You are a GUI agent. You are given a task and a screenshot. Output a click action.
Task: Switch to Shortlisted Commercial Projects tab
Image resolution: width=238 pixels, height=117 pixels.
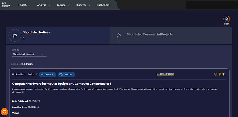tap(171, 36)
